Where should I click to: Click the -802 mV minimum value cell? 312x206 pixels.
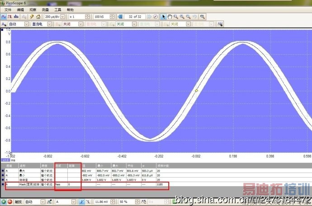tap(89, 175)
